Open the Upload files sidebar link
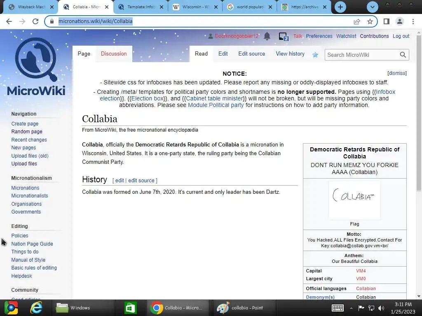 [x=24, y=164]
